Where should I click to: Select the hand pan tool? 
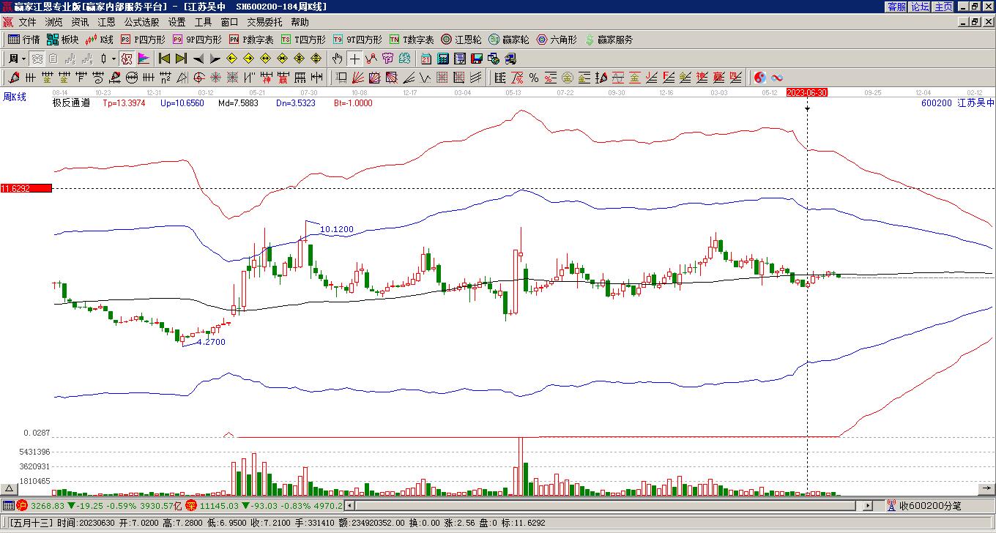(x=337, y=59)
